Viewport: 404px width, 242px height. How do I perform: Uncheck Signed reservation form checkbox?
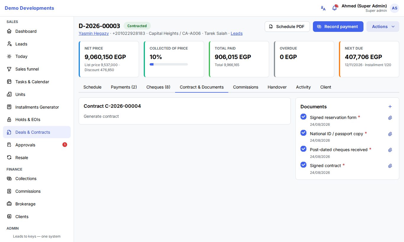(x=303, y=117)
